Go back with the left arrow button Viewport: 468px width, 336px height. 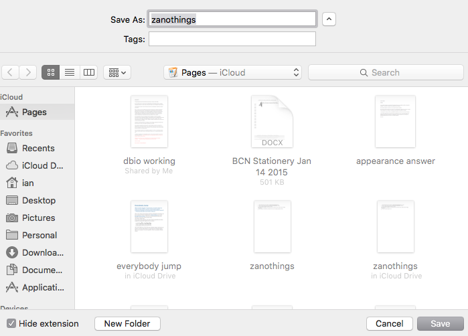tap(11, 72)
